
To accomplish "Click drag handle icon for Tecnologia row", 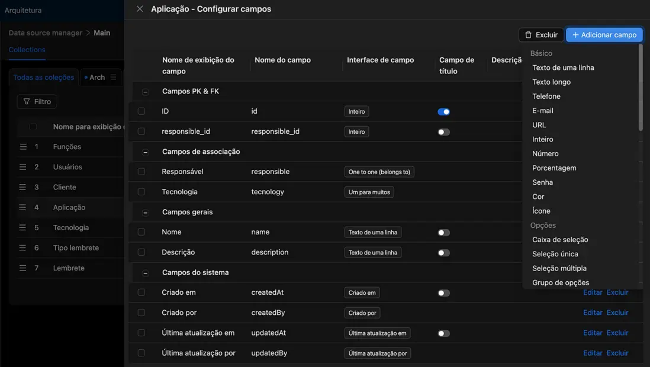I will coord(22,228).
